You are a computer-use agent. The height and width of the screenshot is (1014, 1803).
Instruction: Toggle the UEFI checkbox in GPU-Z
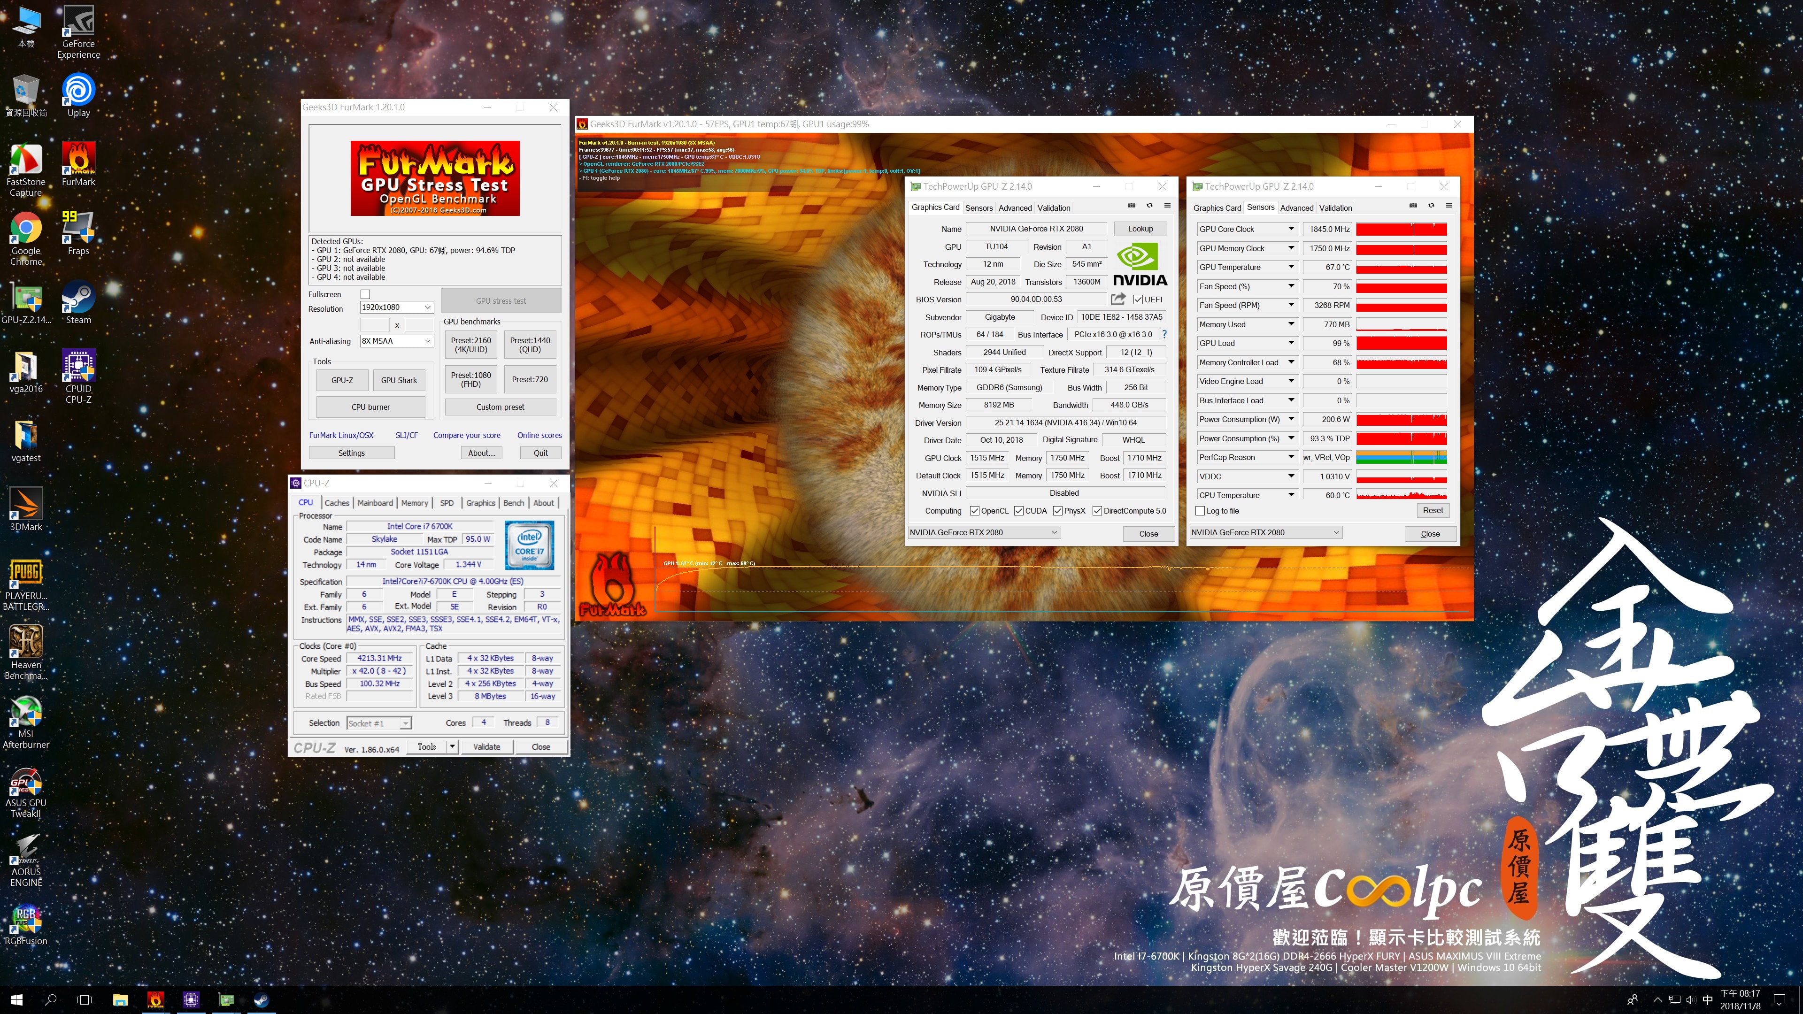tap(1138, 300)
